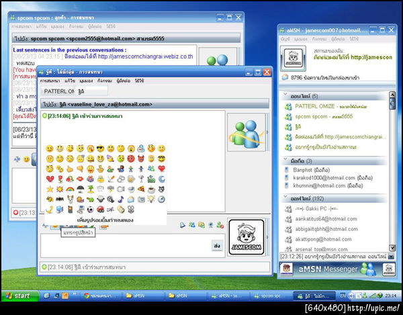Collapse the ออฟไลน์ (192) contact group

285,197
